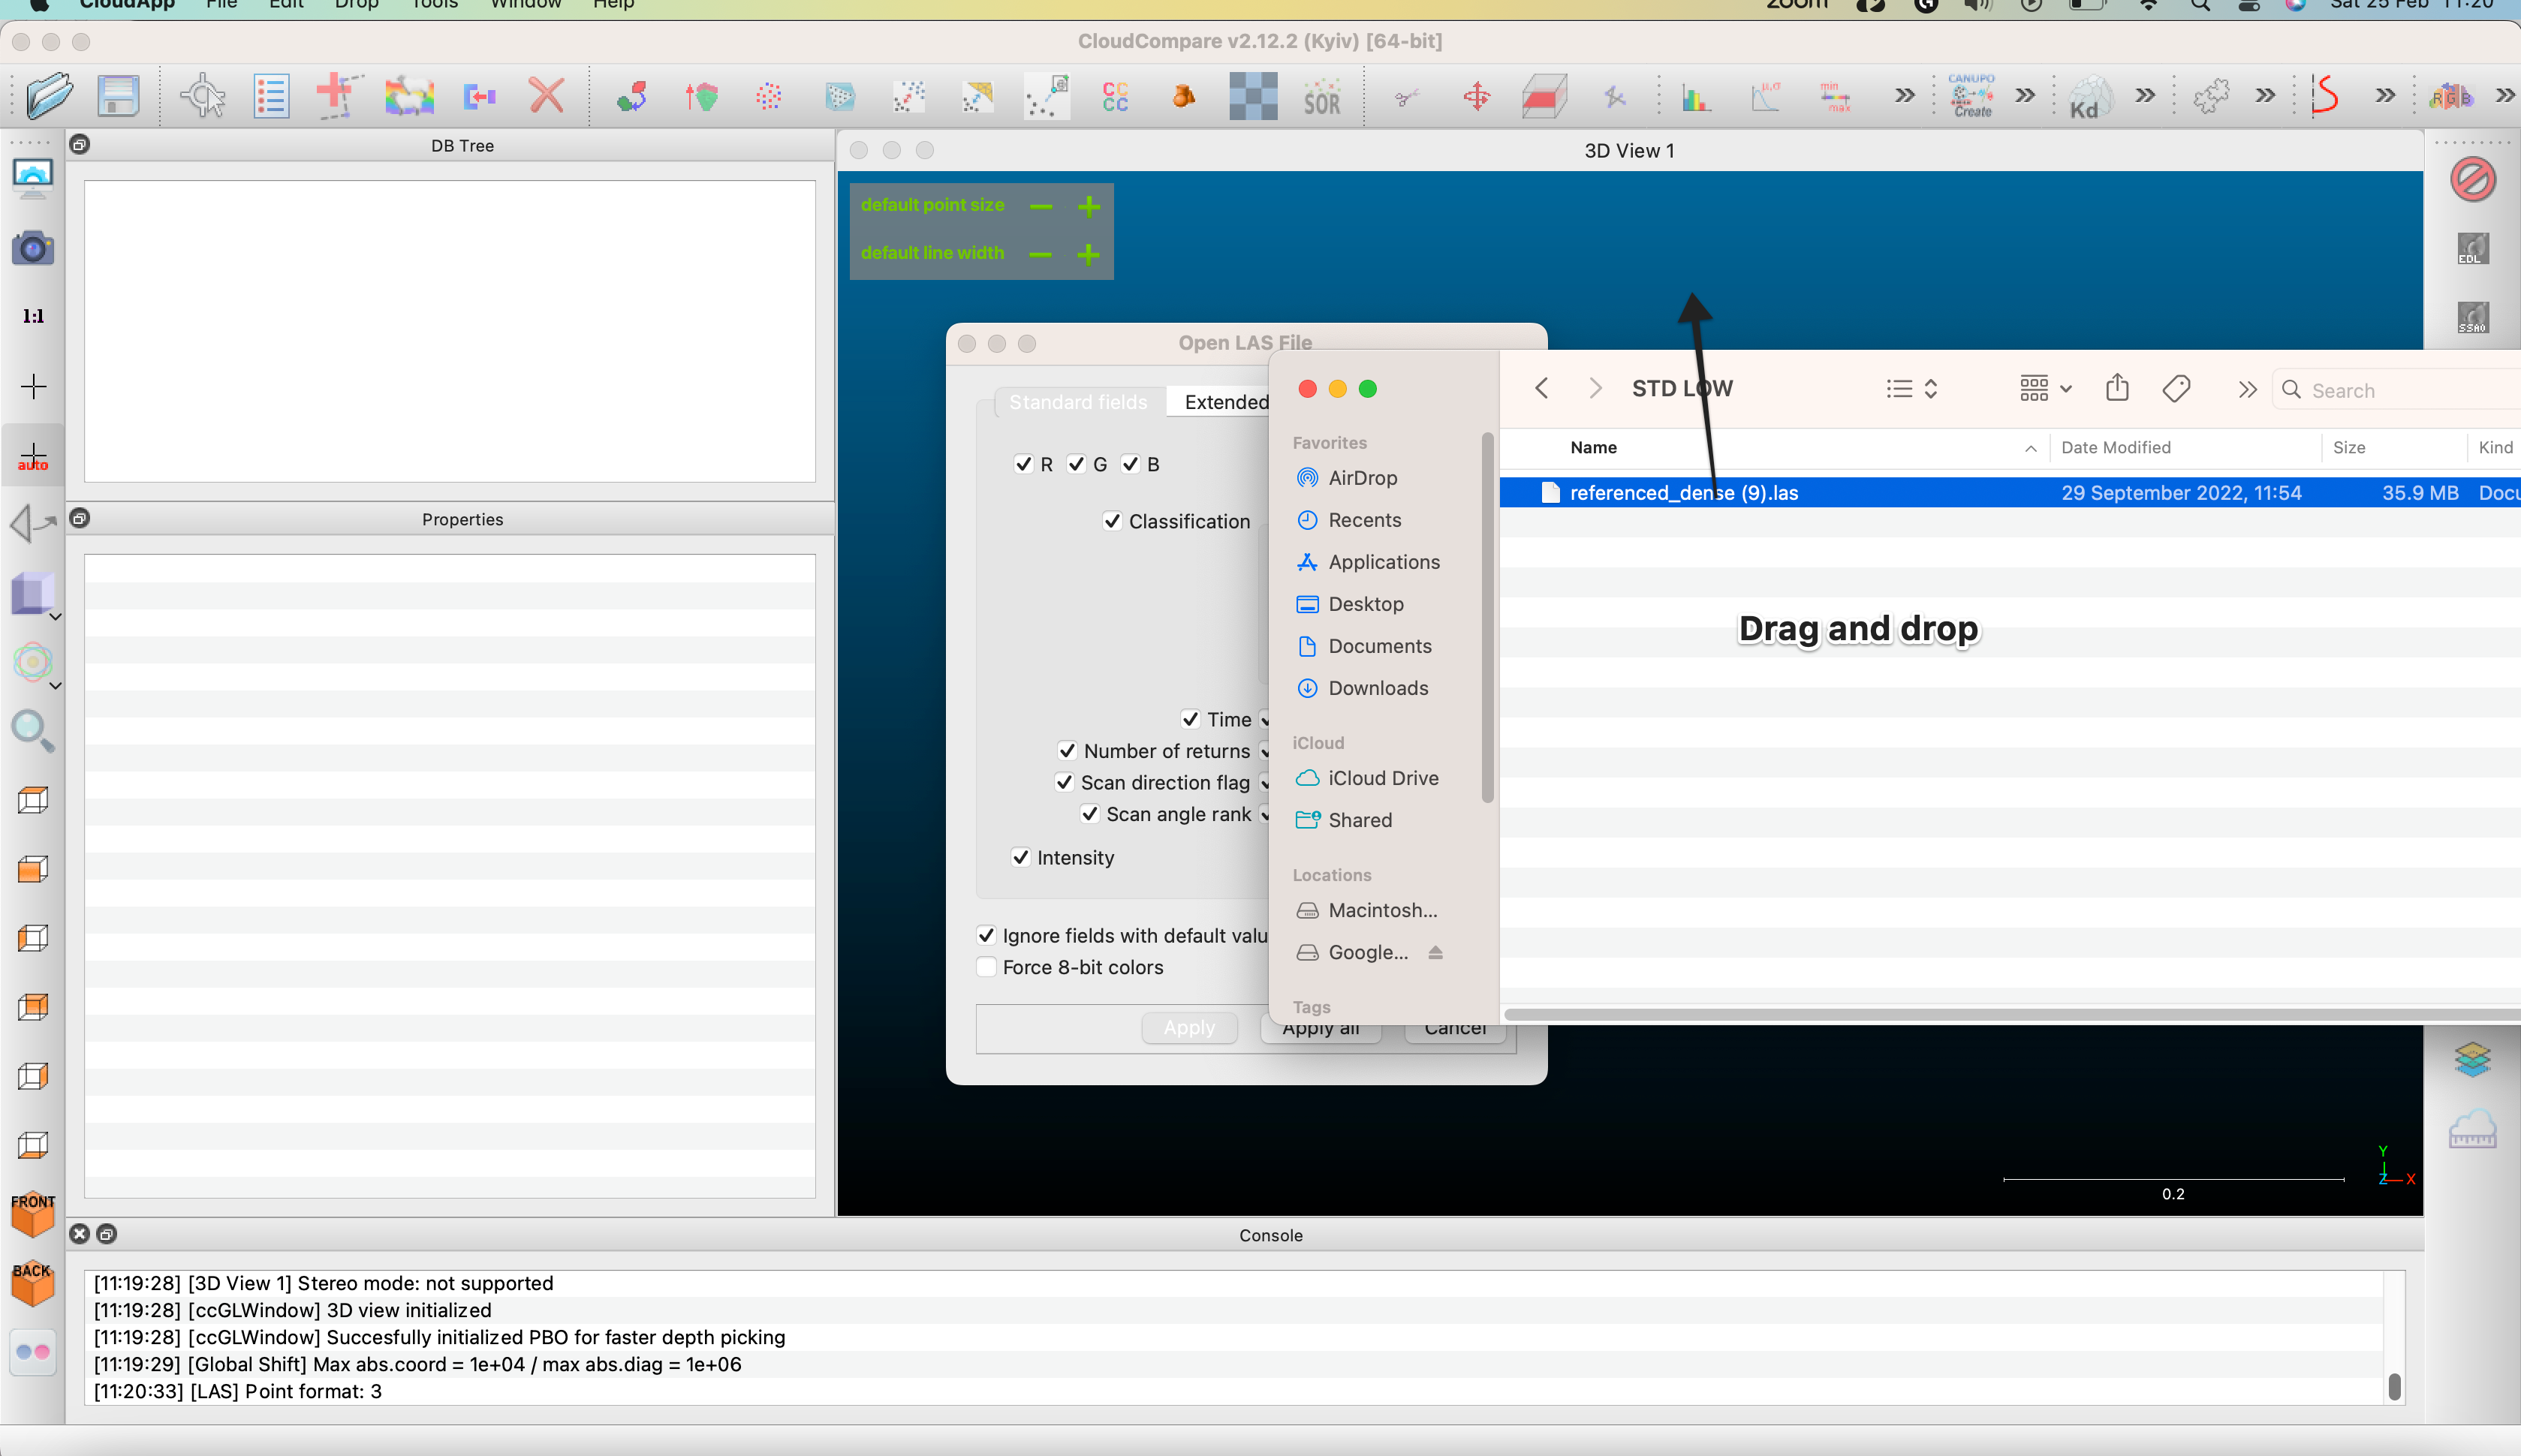Go back in Finder window
The image size is (2521, 1456).
pos(1542,389)
